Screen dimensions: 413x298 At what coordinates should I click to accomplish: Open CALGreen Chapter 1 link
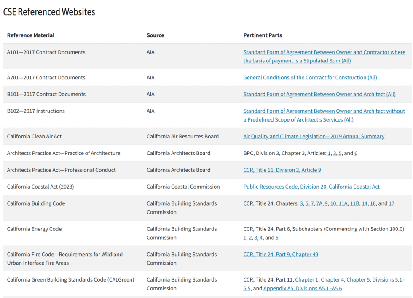(x=307, y=280)
